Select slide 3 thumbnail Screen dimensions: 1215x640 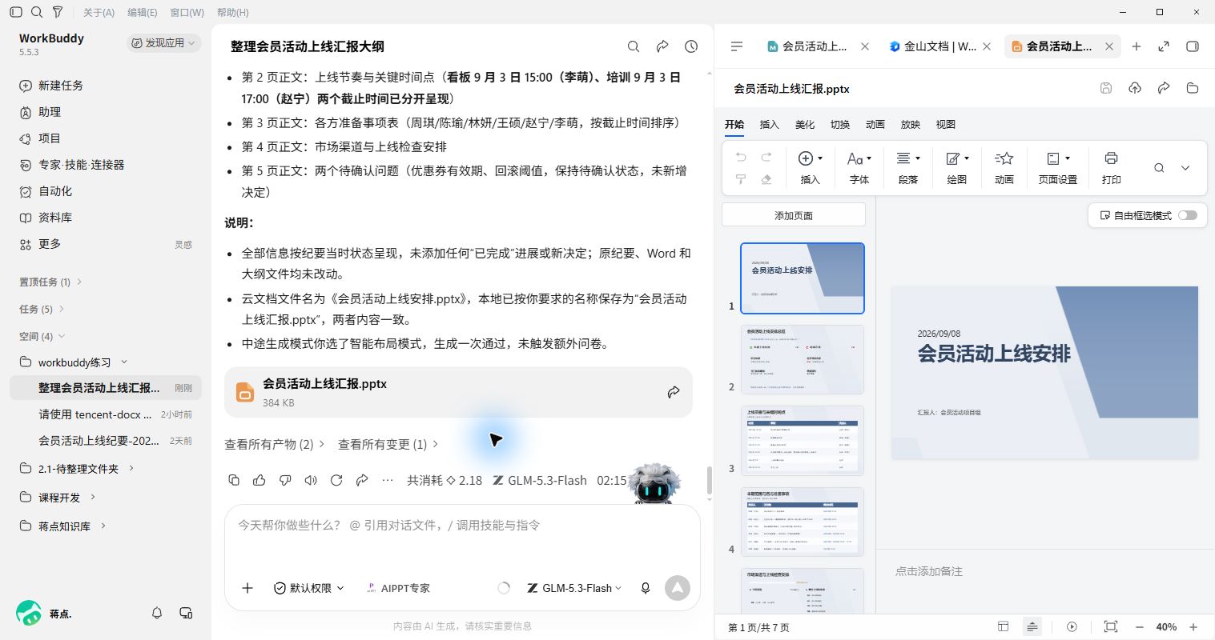[x=803, y=440]
